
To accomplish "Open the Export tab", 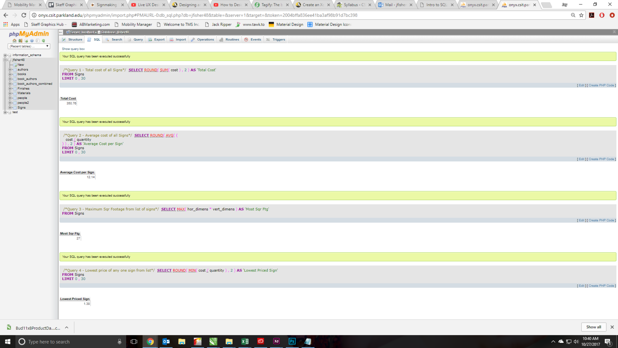I will [x=156, y=40].
